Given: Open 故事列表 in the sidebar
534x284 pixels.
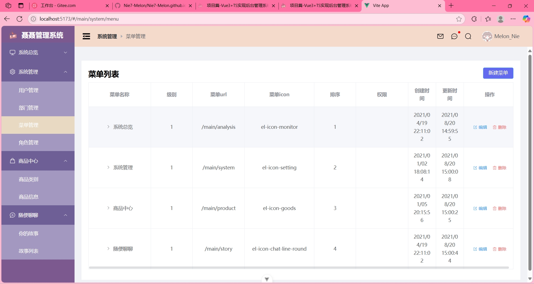Looking at the screenshot, I should pos(38,251).
